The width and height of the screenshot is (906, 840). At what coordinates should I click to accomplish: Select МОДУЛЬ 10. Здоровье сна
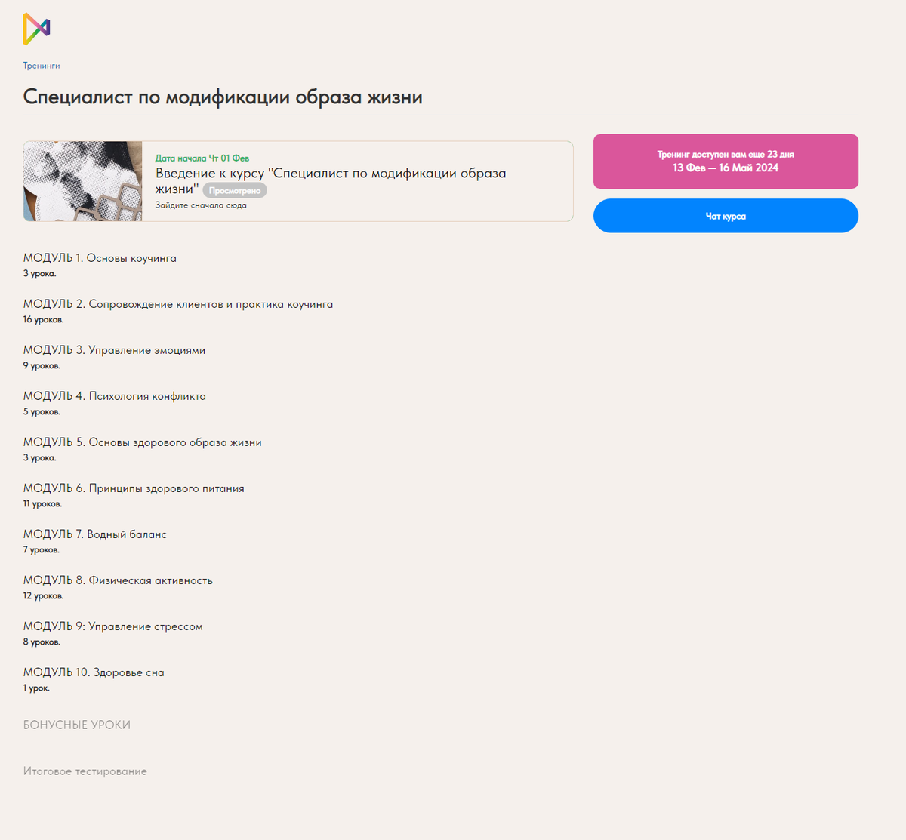pyautogui.click(x=94, y=672)
